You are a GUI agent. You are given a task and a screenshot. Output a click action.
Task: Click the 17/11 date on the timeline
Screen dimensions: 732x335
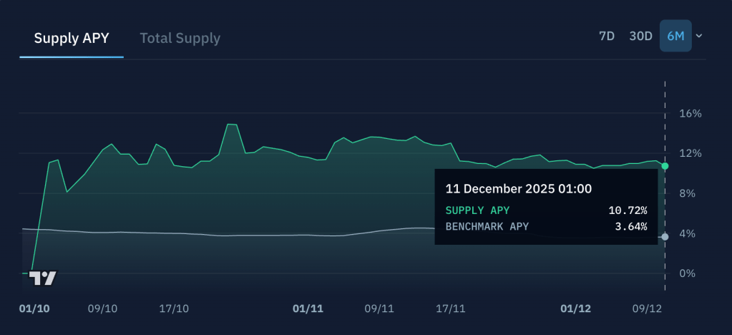451,309
